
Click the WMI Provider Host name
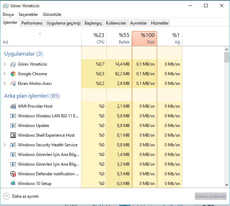[35, 106]
